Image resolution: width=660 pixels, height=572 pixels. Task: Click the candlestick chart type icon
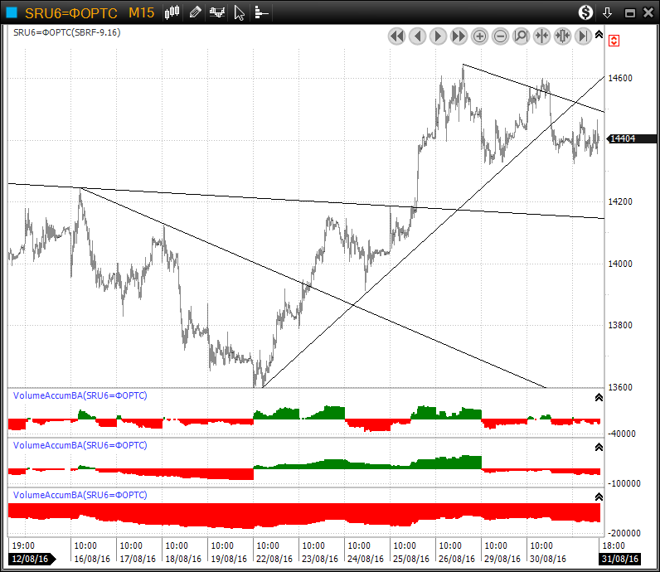(172, 12)
